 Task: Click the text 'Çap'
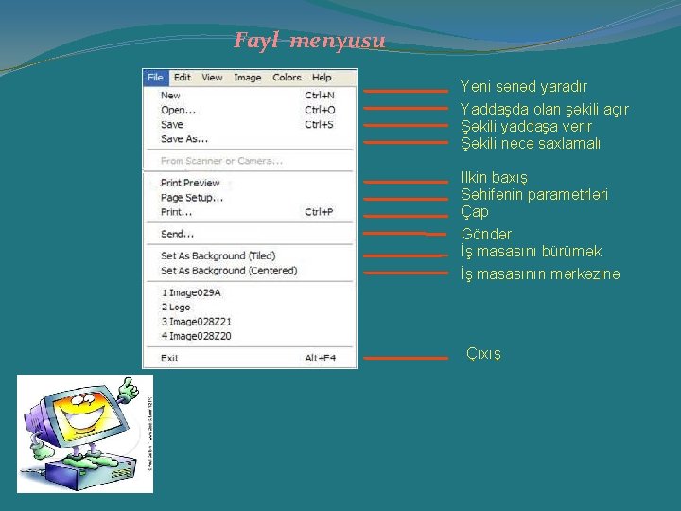[x=474, y=212]
